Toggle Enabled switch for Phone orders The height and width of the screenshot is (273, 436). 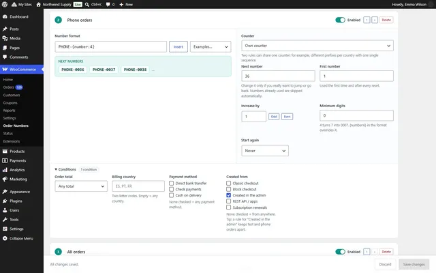340,20
